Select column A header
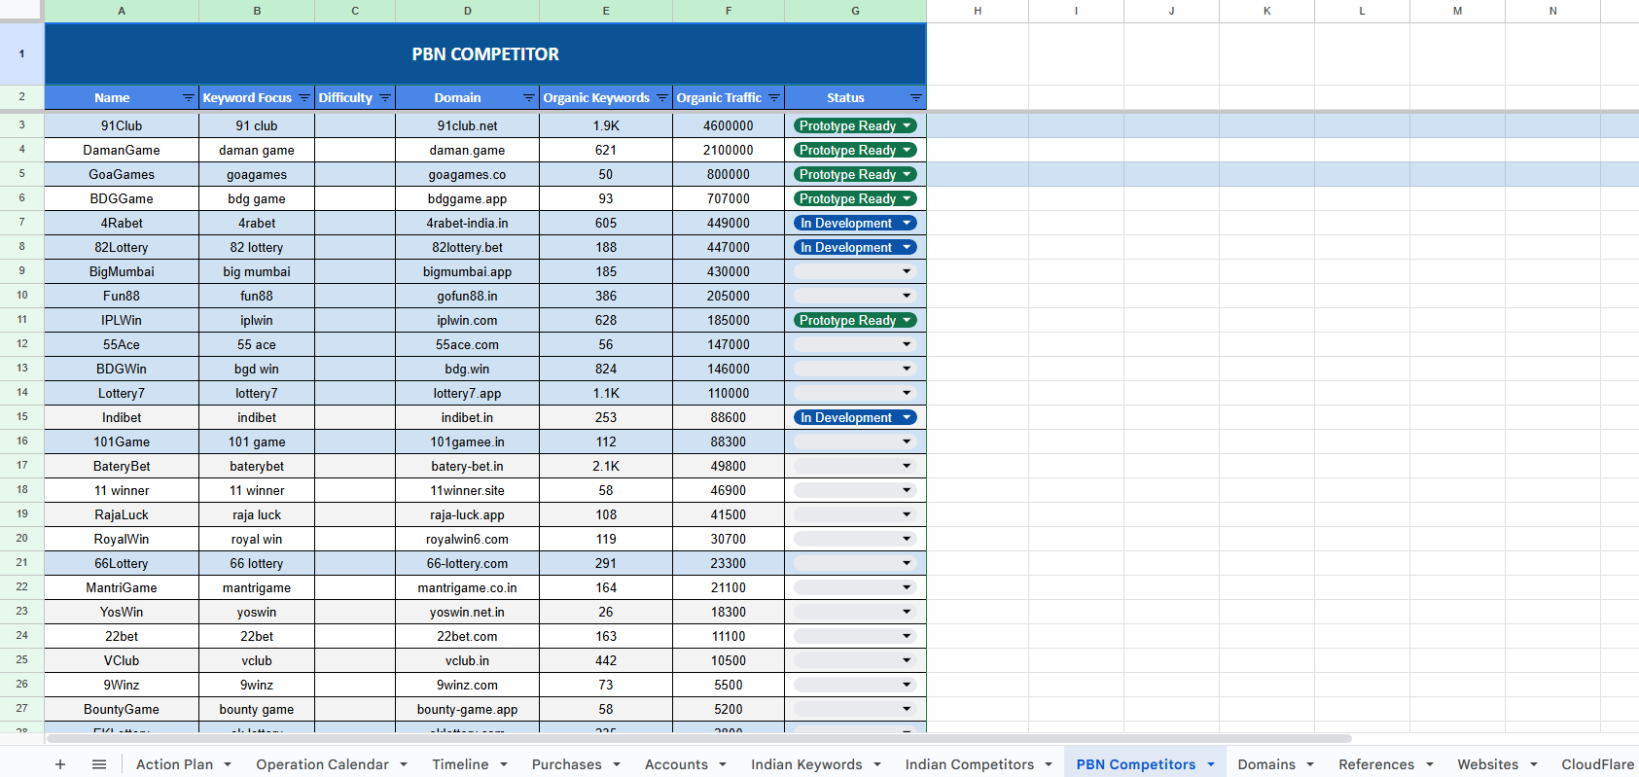The image size is (1639, 777). click(x=122, y=11)
